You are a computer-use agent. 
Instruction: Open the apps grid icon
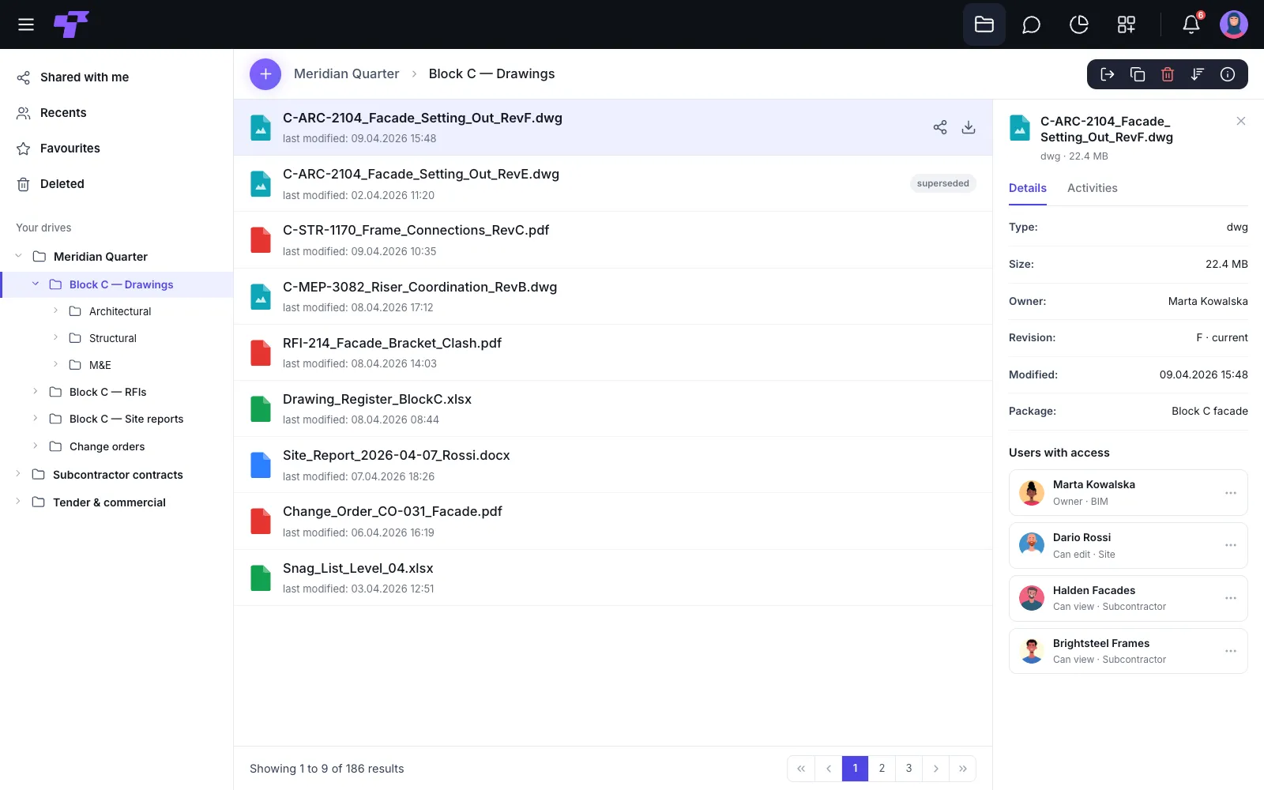click(1127, 24)
